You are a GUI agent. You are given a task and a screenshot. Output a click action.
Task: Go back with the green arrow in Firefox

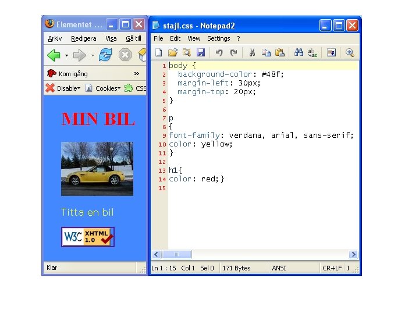54,55
